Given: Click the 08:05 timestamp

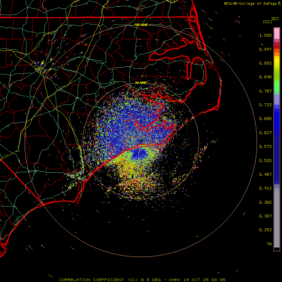Looking at the screenshot, I should tap(219, 280).
